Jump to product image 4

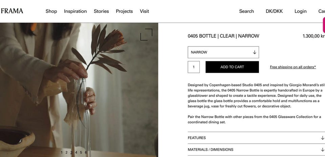point(76,153)
